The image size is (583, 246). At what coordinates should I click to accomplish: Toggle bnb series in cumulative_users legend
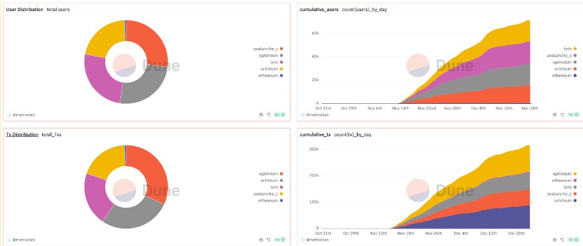point(570,49)
